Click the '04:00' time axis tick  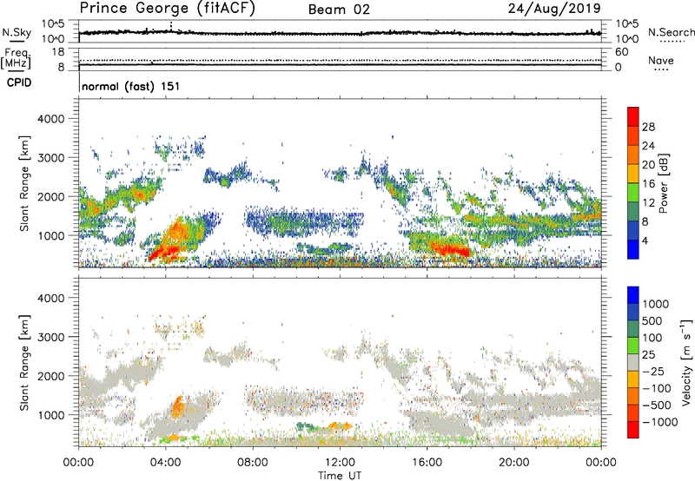point(166,463)
